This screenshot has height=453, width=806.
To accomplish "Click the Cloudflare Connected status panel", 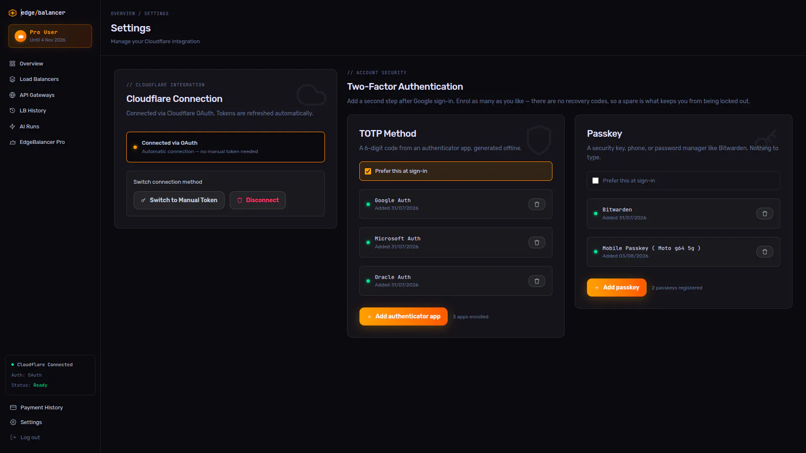I will [50, 375].
